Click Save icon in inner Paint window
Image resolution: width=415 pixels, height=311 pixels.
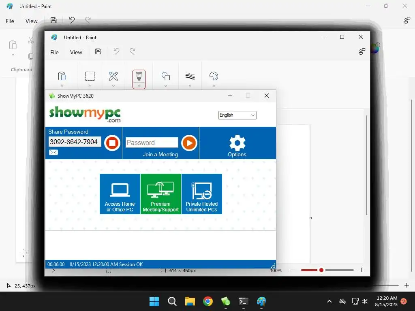tap(98, 51)
